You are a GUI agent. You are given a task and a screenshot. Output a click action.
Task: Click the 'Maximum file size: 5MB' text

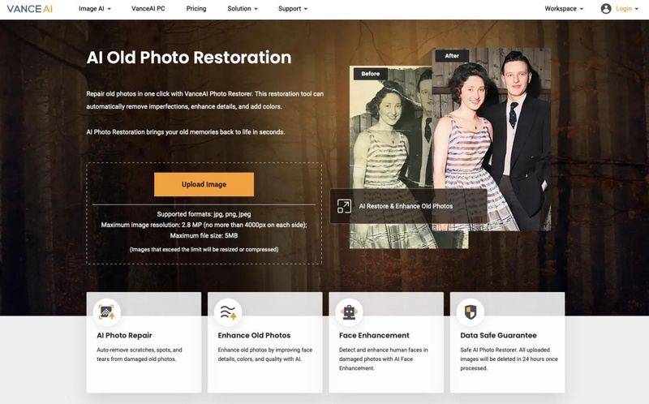(x=204, y=236)
